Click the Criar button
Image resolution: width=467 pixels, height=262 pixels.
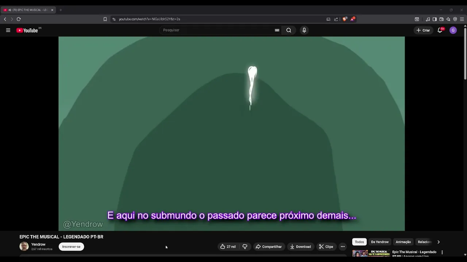[423, 30]
